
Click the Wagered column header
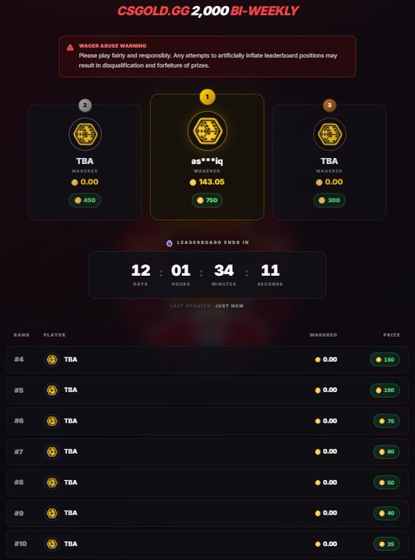point(324,334)
